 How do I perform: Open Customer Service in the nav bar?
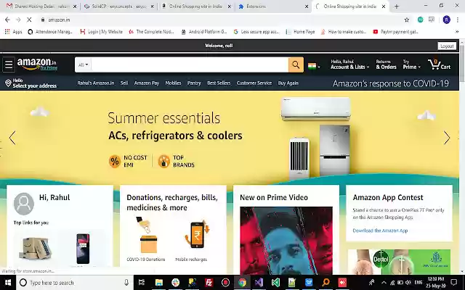coord(254,83)
